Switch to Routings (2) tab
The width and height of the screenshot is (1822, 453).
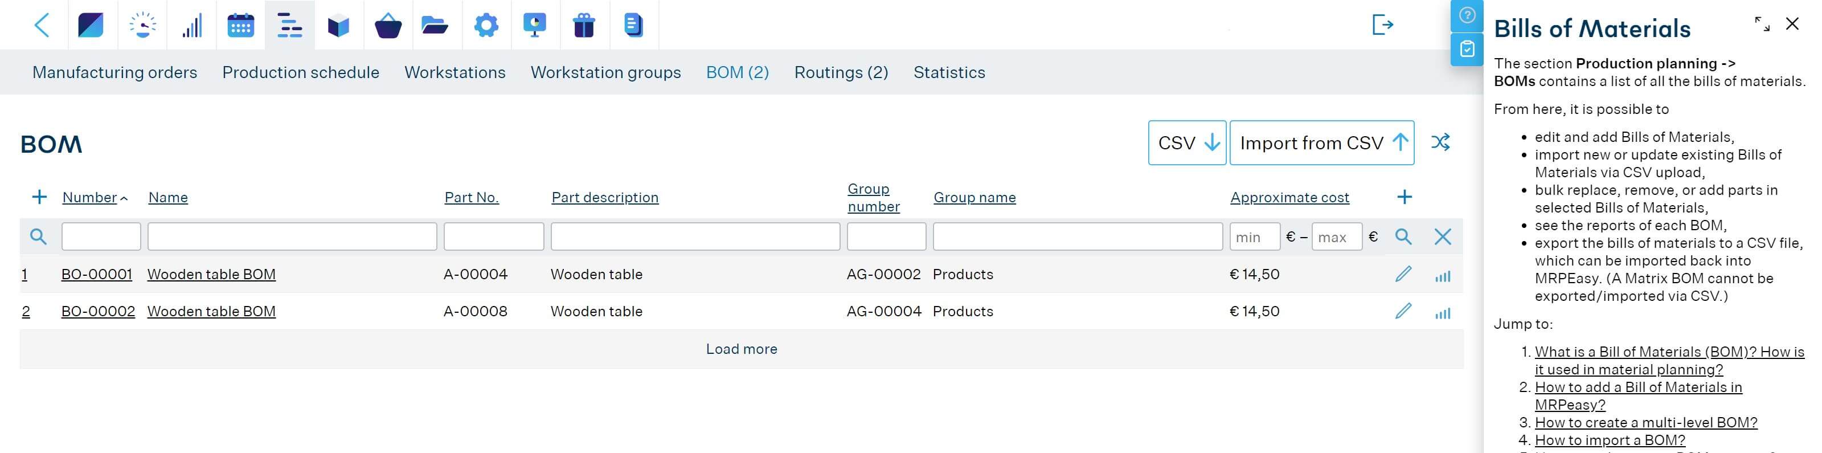pyautogui.click(x=841, y=72)
